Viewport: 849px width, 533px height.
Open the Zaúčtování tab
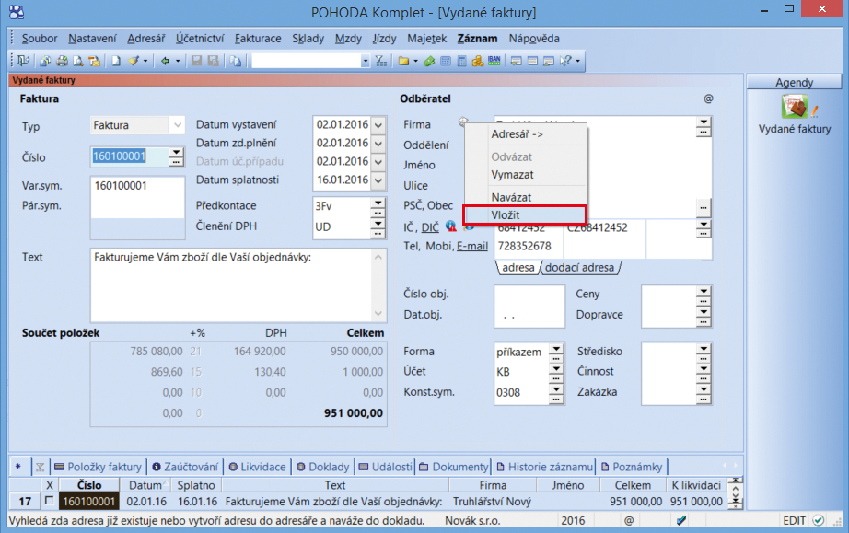(186, 467)
